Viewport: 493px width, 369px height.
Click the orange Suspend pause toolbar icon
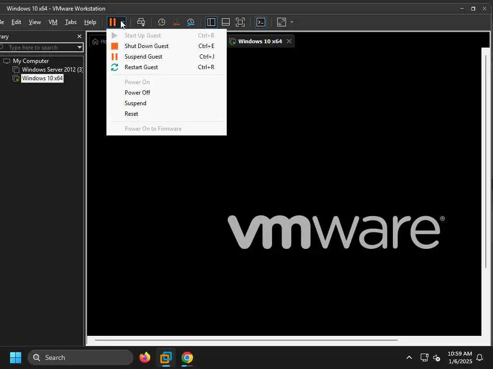[x=113, y=22]
